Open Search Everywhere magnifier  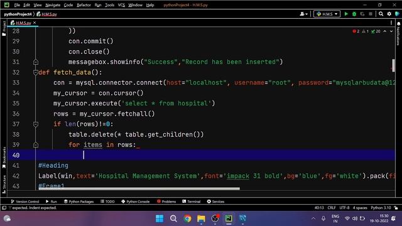coord(381,14)
